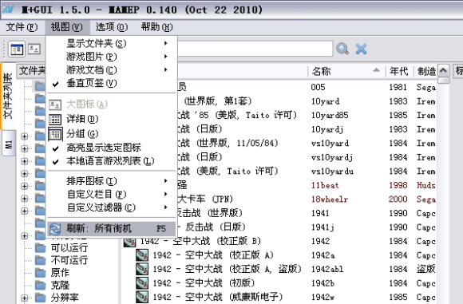
Task: Click icon of 1942 空中大战 (初版)
Action: click(x=142, y=283)
